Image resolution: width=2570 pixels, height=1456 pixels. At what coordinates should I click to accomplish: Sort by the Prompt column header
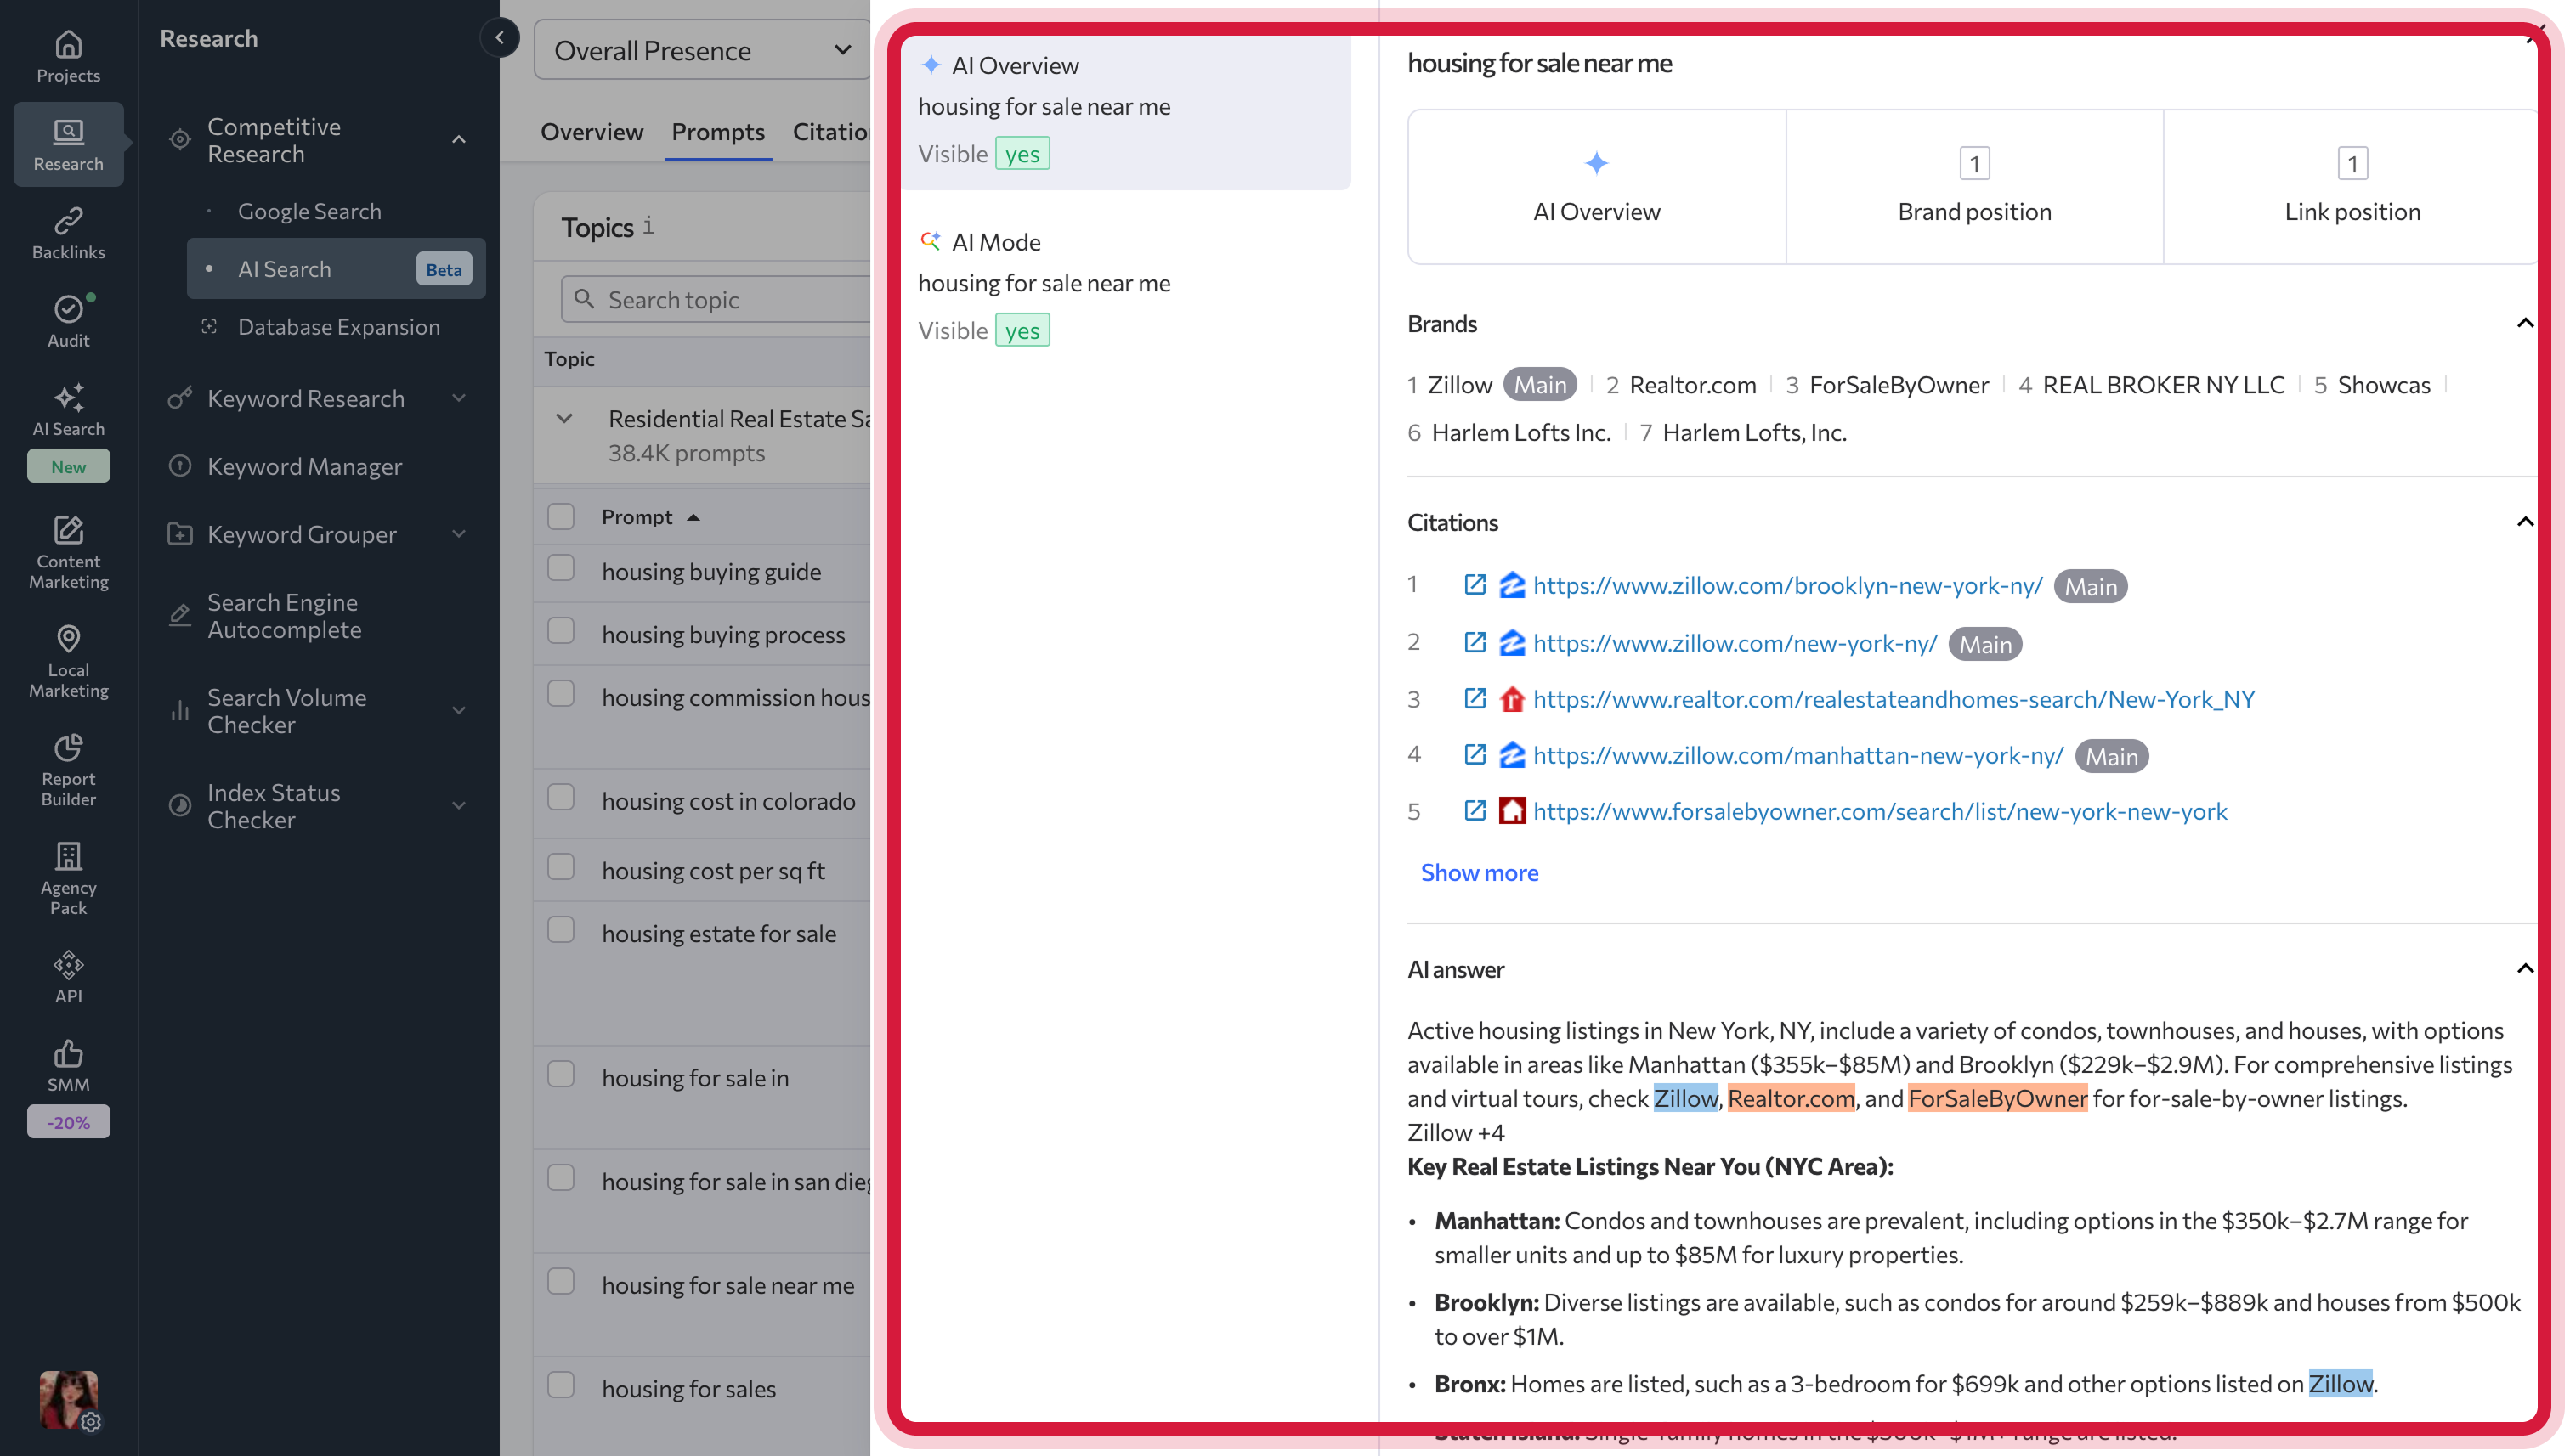(649, 517)
